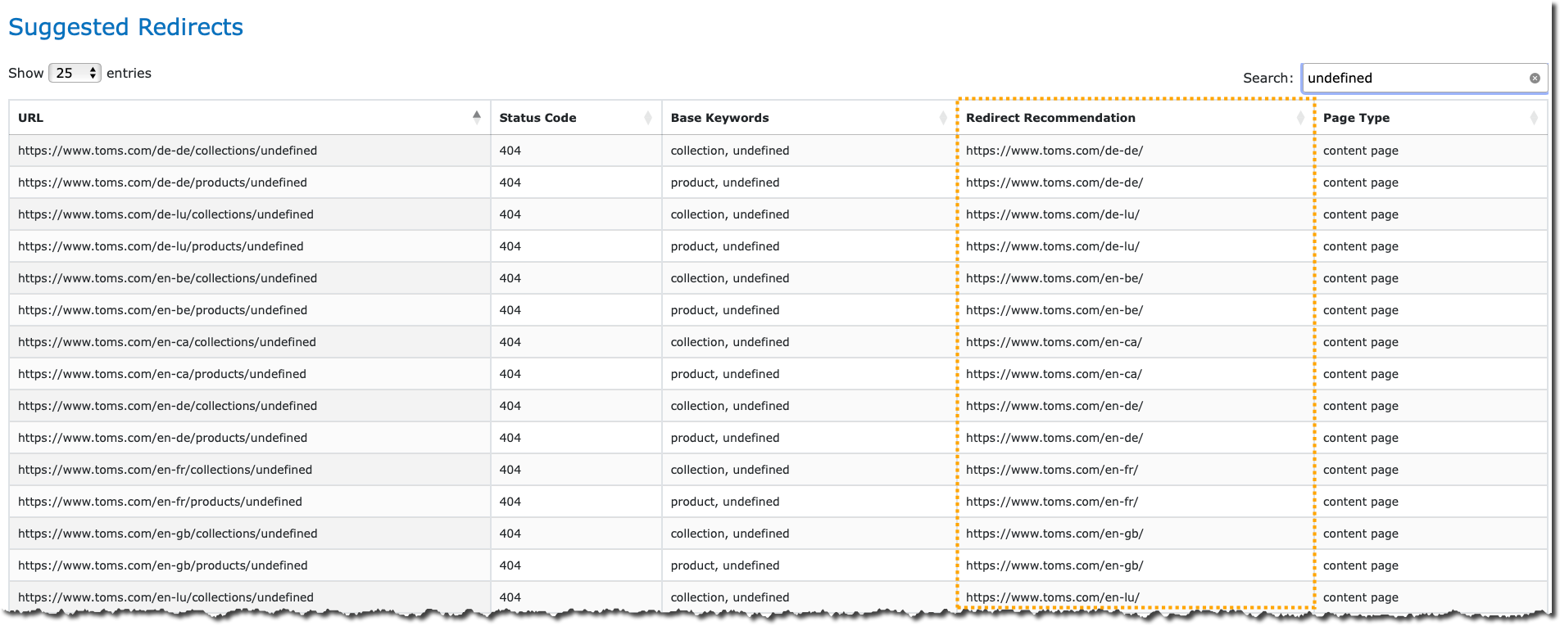
Task: Select the Base Keywords column header label
Action: point(719,118)
